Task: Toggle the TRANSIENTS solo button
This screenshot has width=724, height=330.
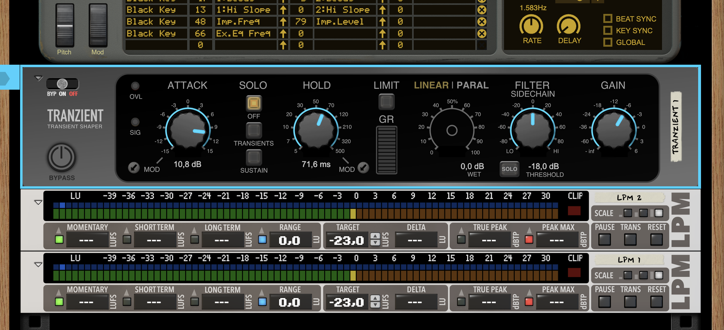Action: click(x=254, y=130)
